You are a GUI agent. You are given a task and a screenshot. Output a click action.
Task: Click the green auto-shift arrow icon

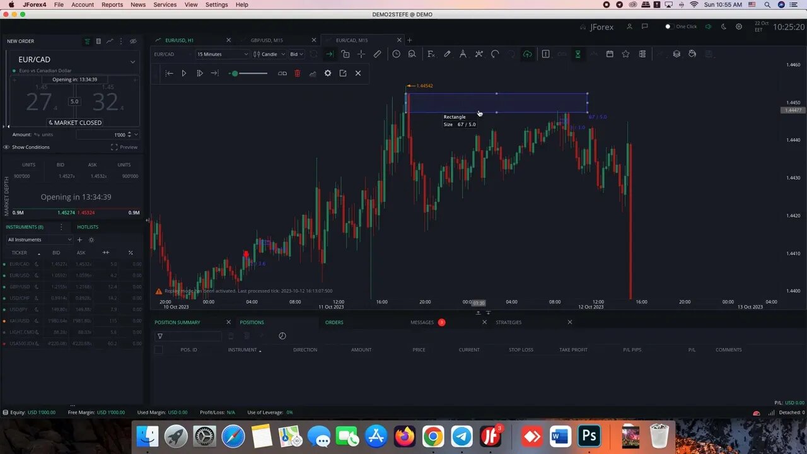(329, 54)
